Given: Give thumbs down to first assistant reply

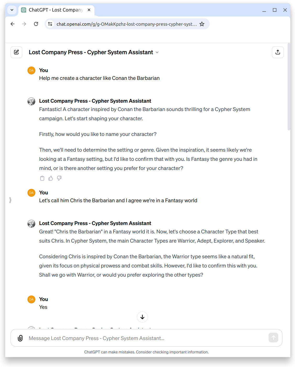Looking at the screenshot, I should point(59,178).
